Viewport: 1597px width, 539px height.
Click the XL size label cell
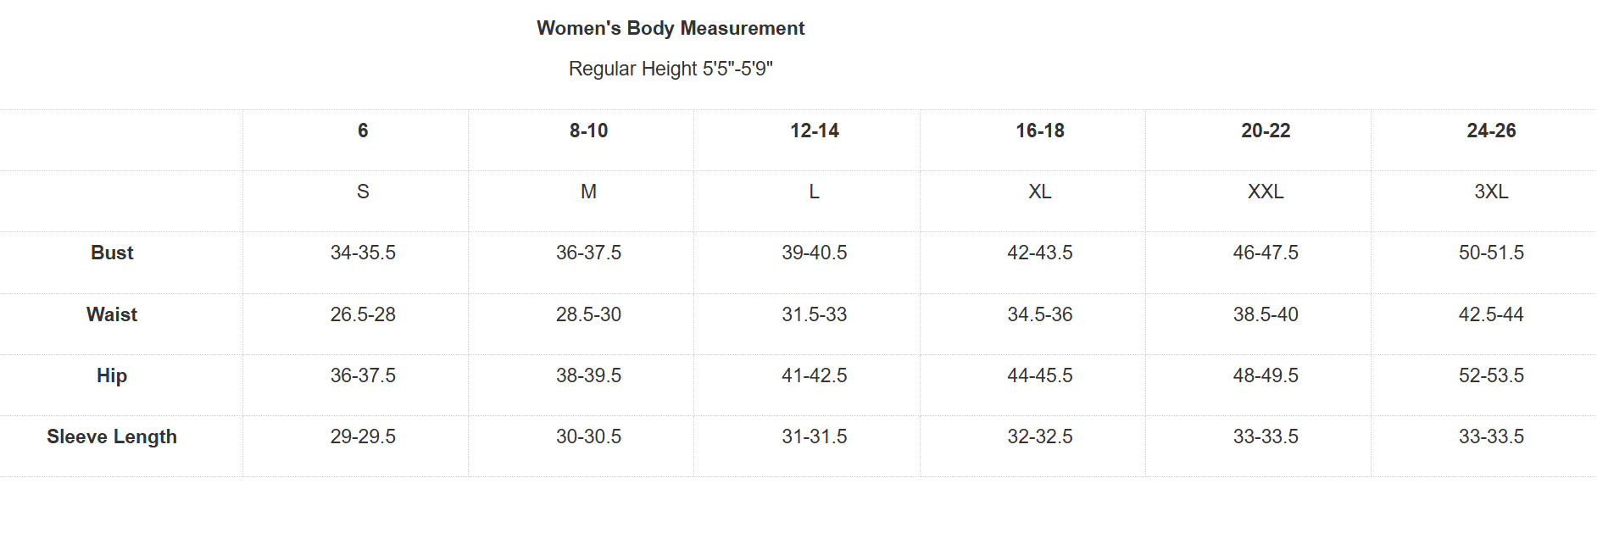pyautogui.click(x=1040, y=192)
